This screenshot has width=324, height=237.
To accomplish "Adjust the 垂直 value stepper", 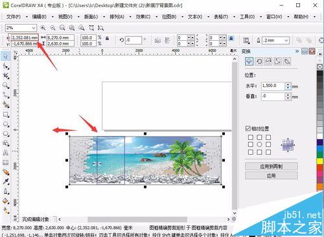I will click(x=288, y=96).
